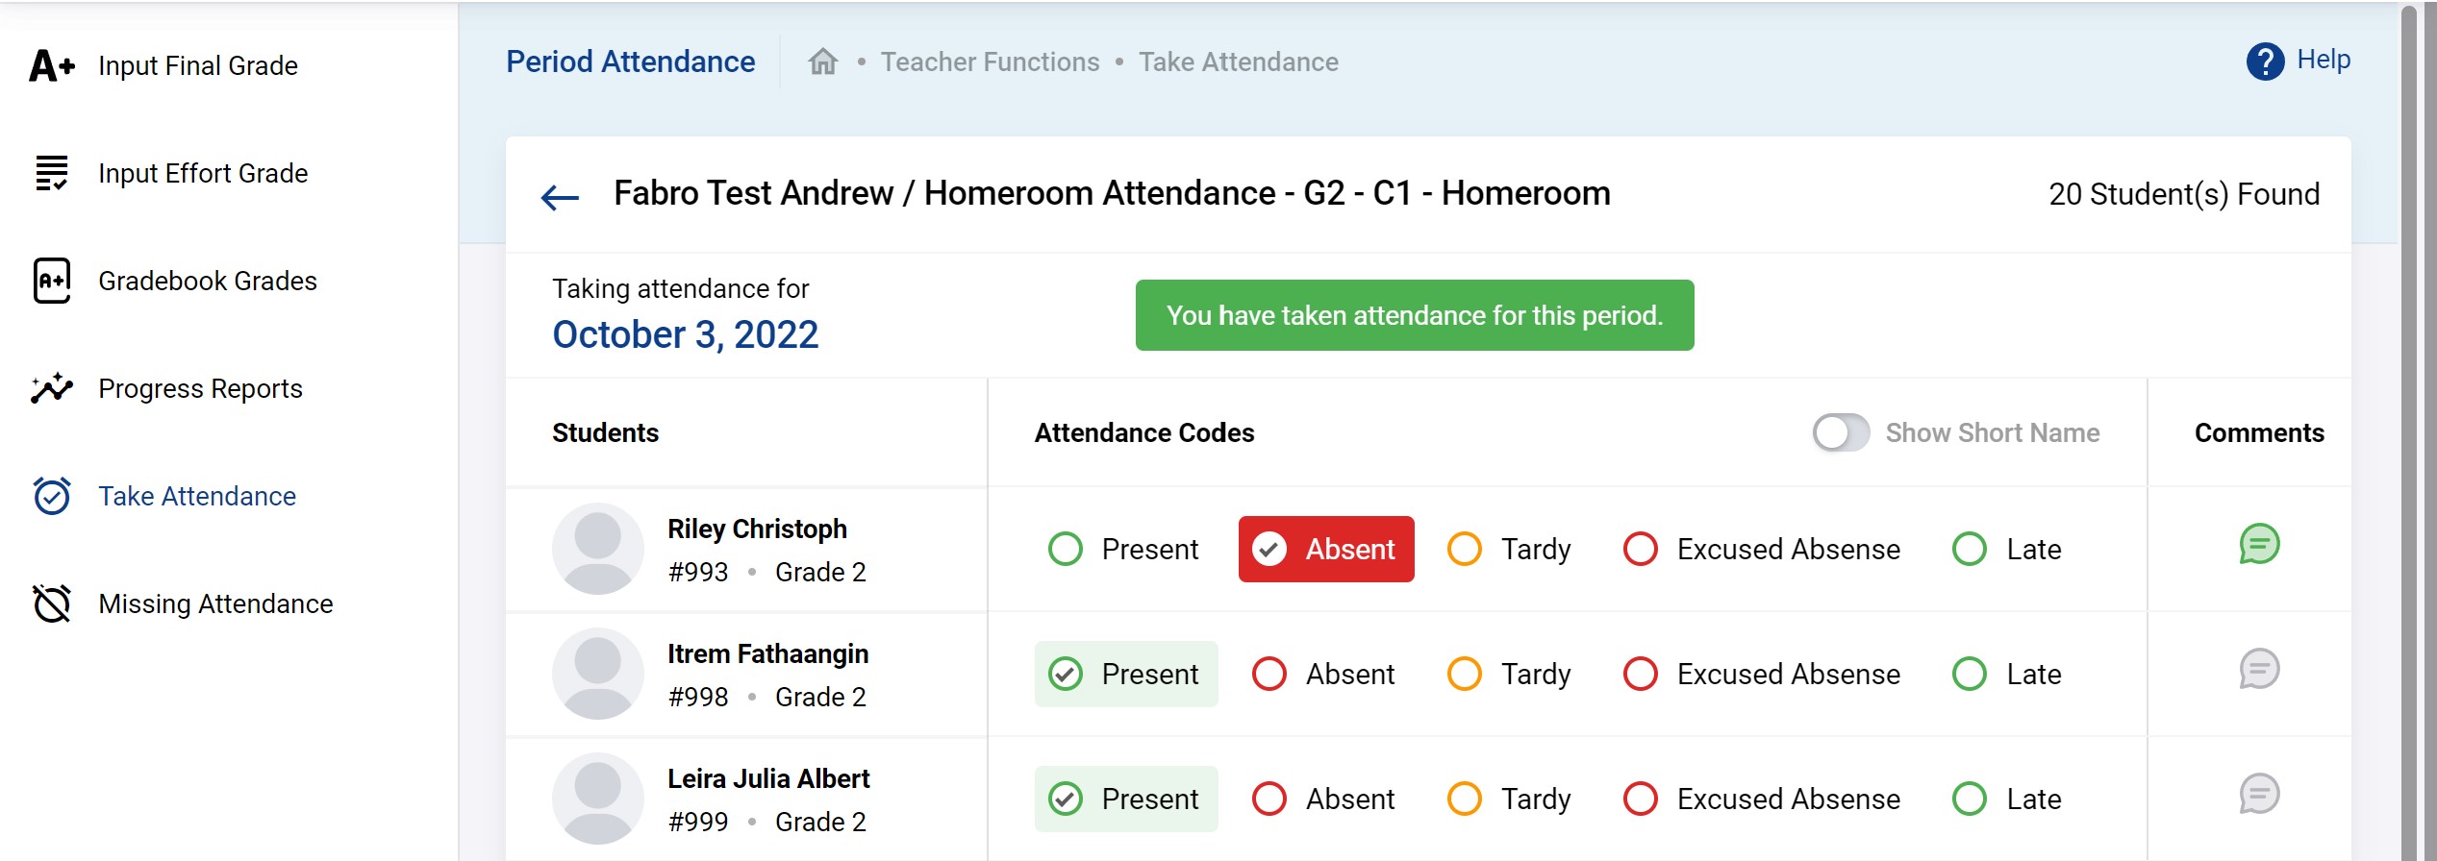Go to Progress Reports in the sidebar
Image resolution: width=2437 pixels, height=861 pixels.
(200, 388)
